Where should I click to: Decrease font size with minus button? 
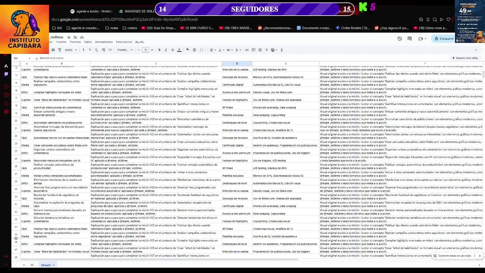(139, 50)
